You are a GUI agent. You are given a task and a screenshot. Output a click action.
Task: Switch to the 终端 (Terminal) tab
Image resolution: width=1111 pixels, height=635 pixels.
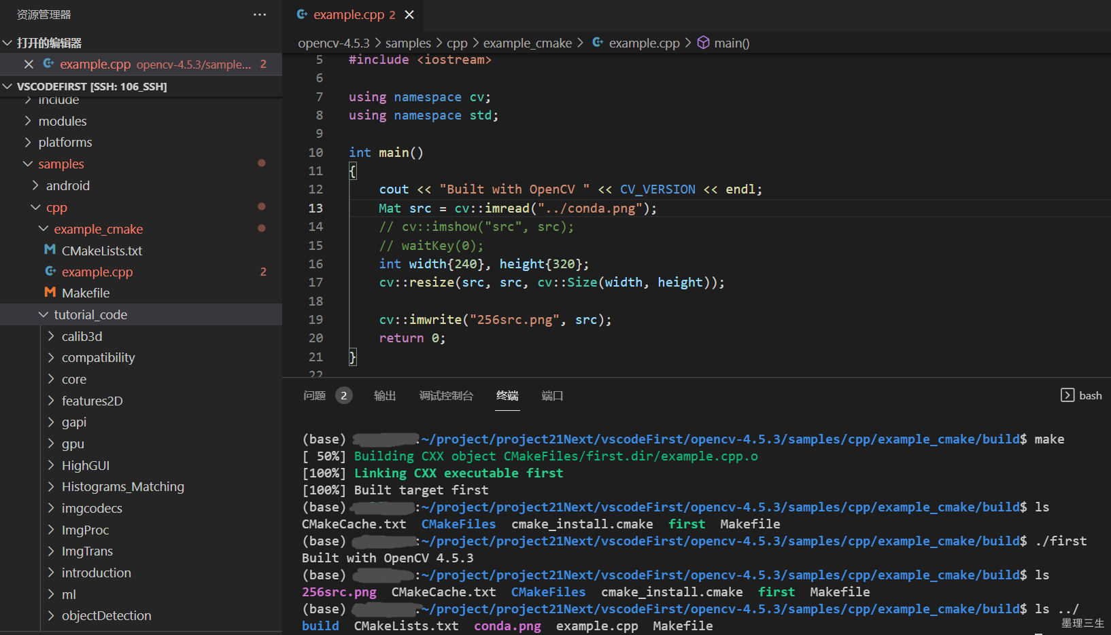coord(507,395)
